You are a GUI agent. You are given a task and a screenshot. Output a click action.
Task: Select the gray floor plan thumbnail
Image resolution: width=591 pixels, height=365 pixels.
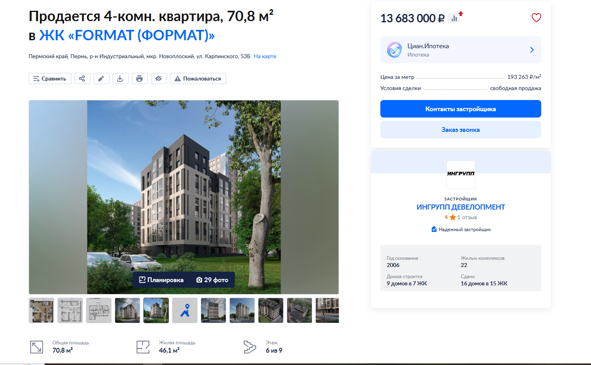[70, 310]
